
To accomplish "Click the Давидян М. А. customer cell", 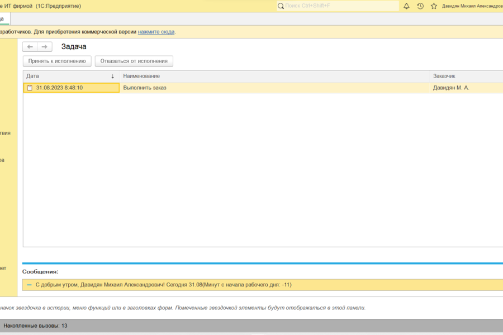I will click(x=451, y=88).
